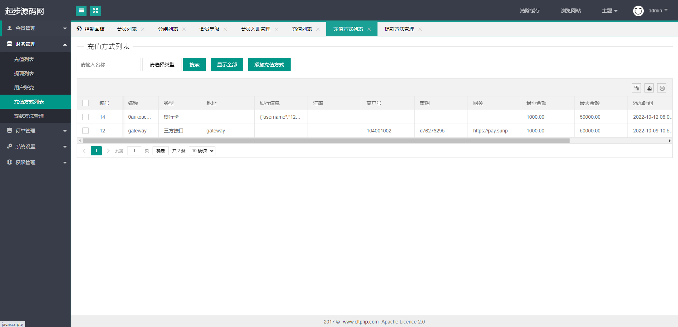Close the 提款方法管理 tab
678x327 pixels.
(x=420, y=29)
